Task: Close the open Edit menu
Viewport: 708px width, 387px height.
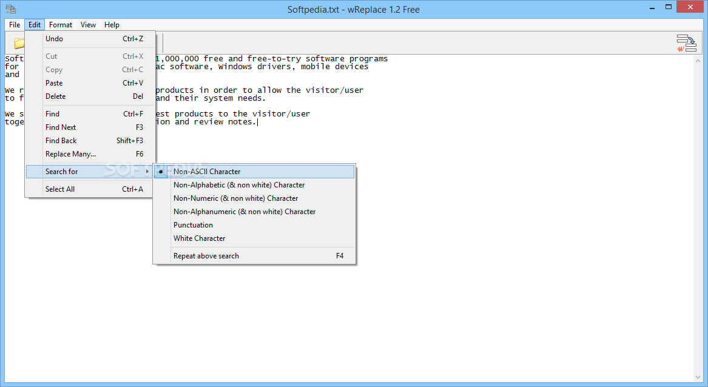Action: click(x=35, y=25)
